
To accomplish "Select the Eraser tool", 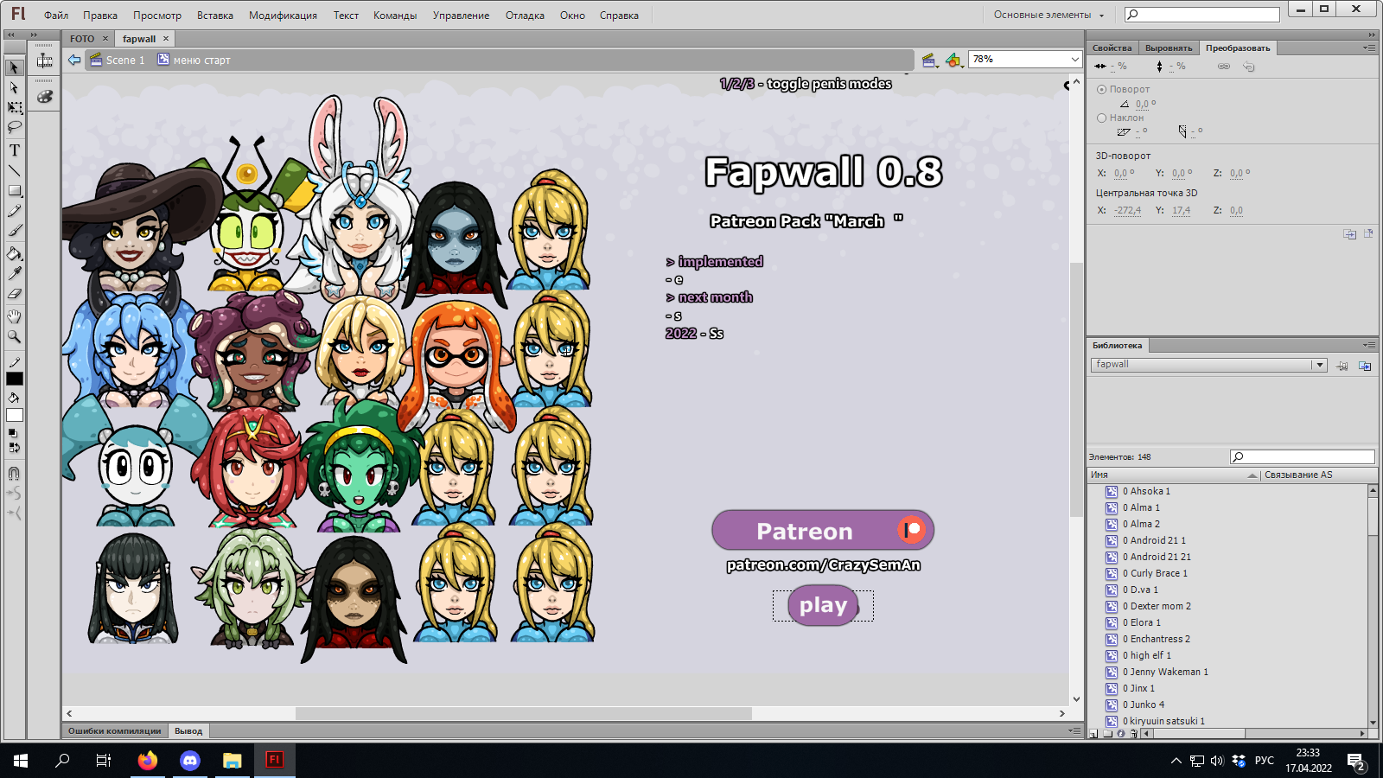I will (15, 294).
